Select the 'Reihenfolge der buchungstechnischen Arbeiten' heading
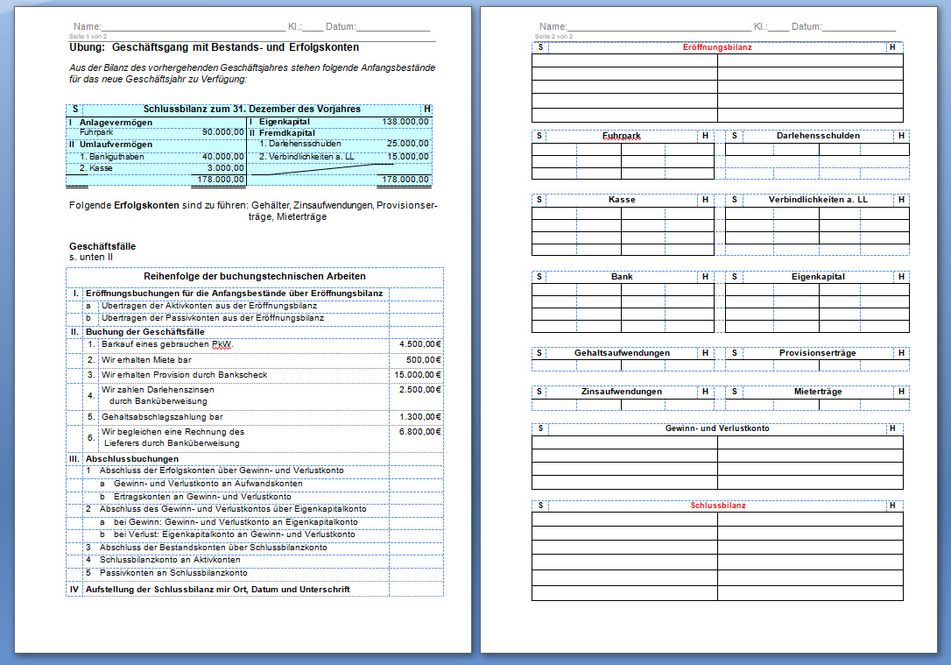Image resolution: width=951 pixels, height=665 pixels. (254, 276)
